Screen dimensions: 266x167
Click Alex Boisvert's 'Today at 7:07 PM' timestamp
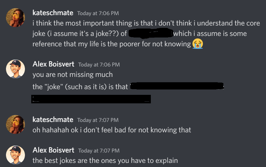99,151
